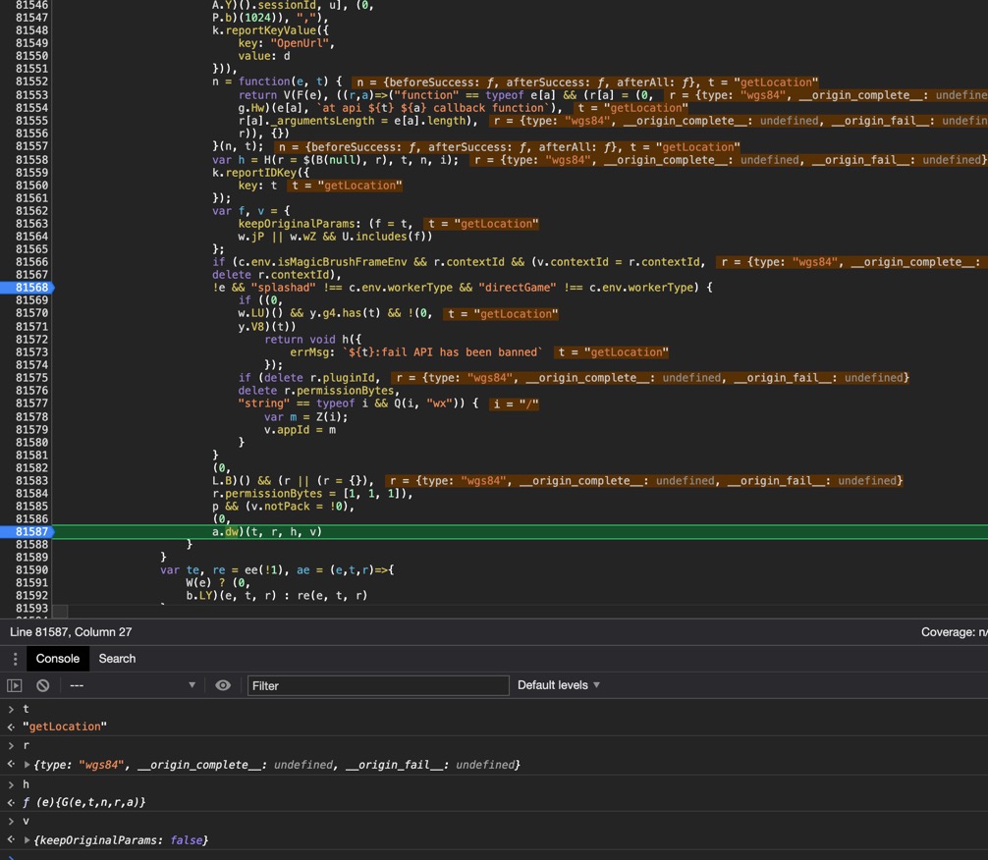
Task: Click the highlighted dw method on line 81587
Action: (x=232, y=532)
